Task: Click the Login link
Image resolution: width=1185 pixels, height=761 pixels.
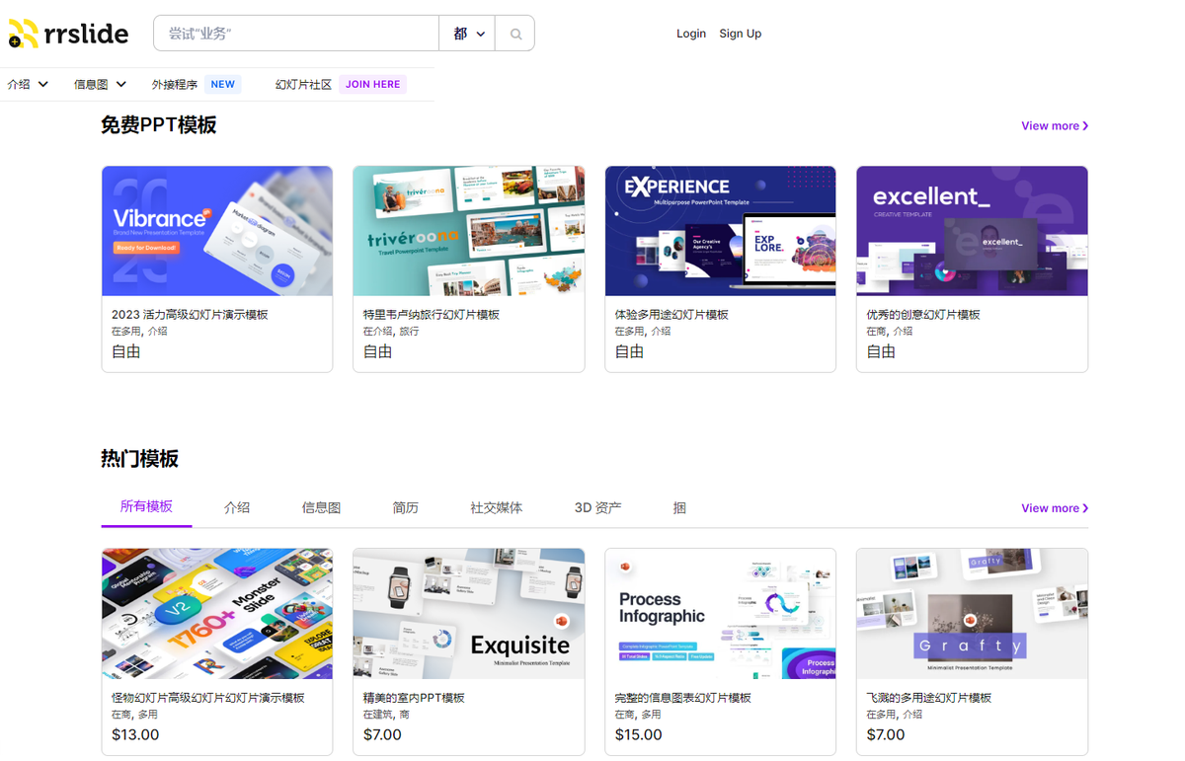Action: (691, 34)
